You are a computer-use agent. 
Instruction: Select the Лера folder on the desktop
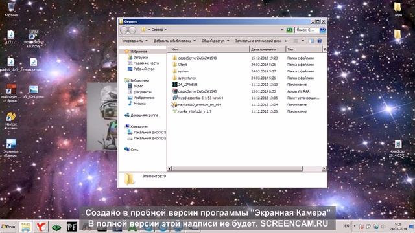(397, 10)
